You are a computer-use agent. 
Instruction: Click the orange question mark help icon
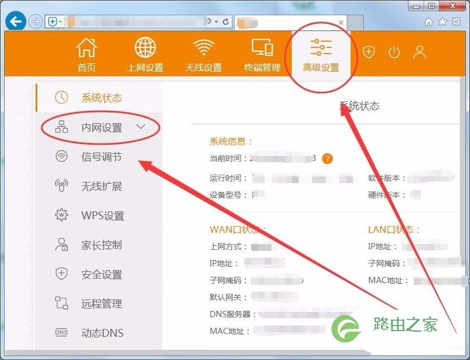[327, 158]
